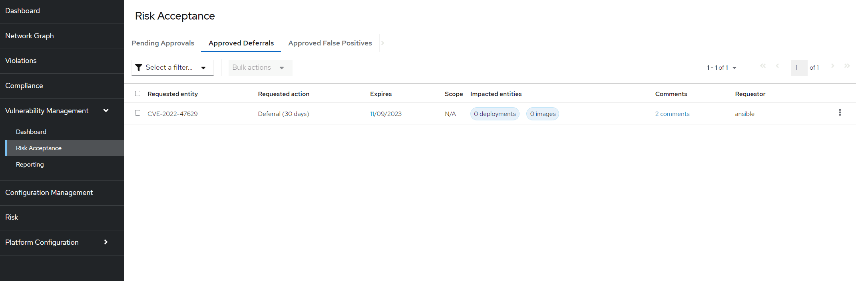
Task: Switch to the Pending Approvals tab
Action: click(x=163, y=43)
